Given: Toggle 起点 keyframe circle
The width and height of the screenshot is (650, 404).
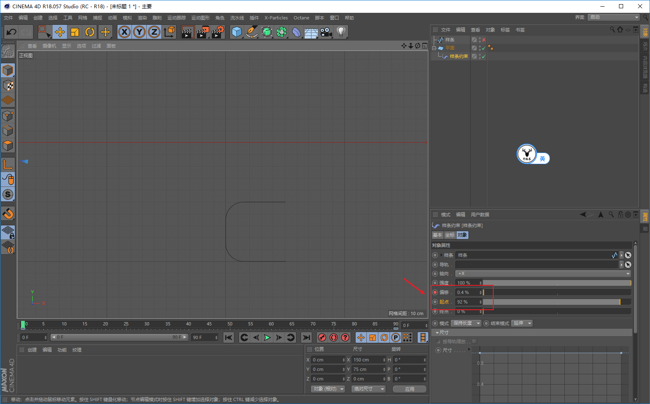Looking at the screenshot, I should pyautogui.click(x=435, y=302).
